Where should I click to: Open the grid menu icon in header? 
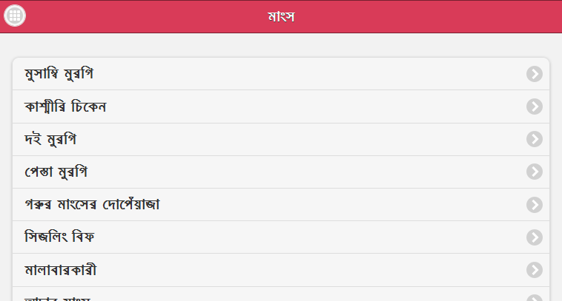coord(15,16)
